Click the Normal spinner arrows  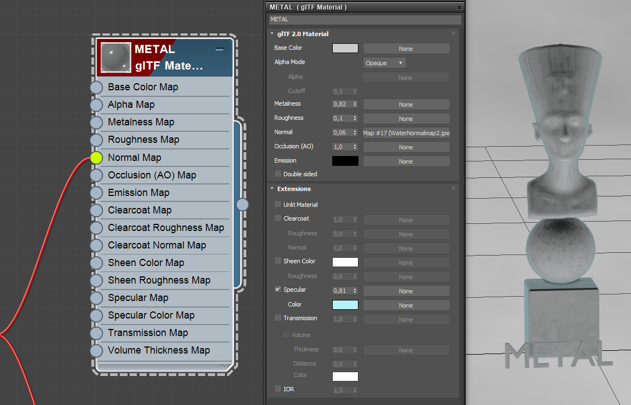[x=355, y=132]
